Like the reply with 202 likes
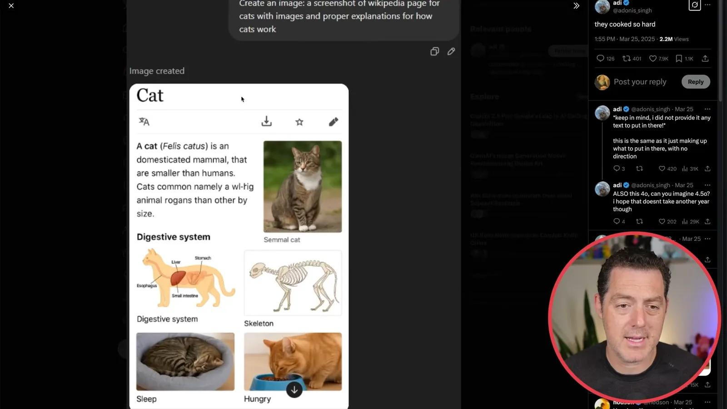Image resolution: width=727 pixels, height=409 pixels. coord(667,222)
